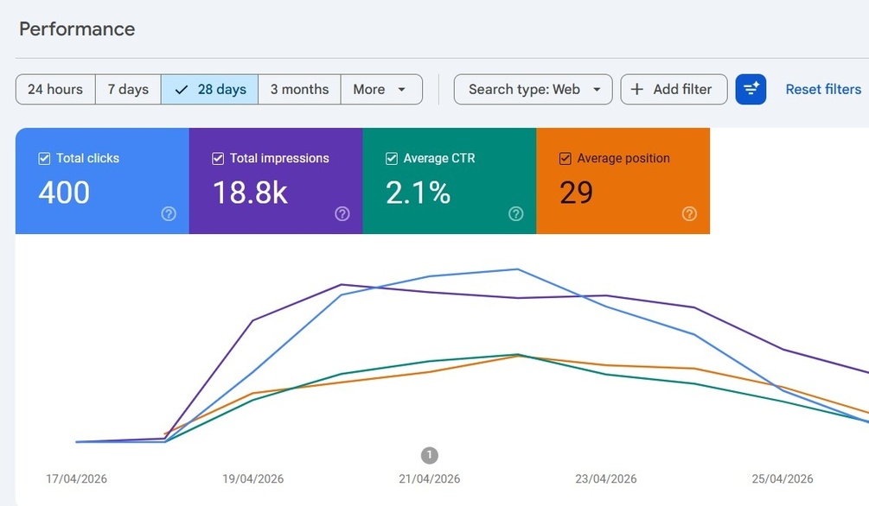
Task: Click the Add filter button
Action: pos(674,89)
